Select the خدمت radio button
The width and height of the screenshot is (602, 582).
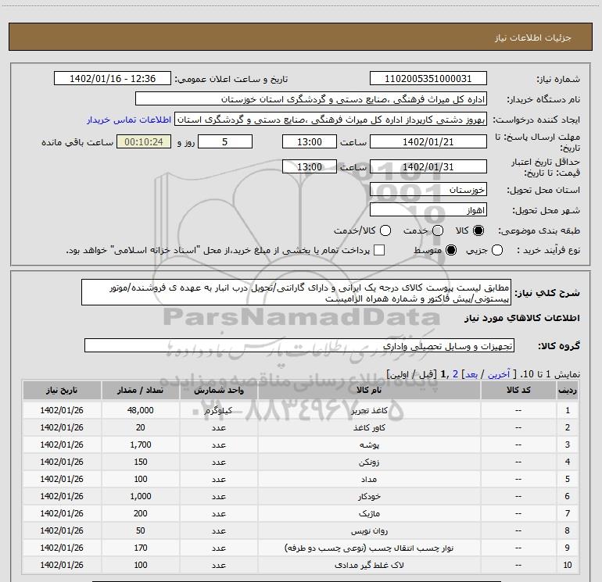[438, 230]
